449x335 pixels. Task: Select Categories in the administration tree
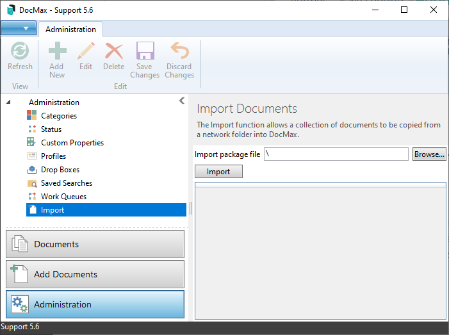(59, 116)
